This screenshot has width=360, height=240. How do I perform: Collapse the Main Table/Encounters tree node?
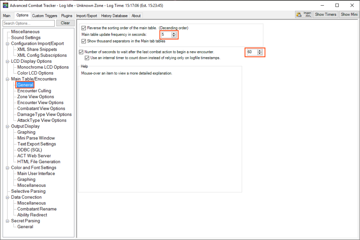click(x=7, y=79)
